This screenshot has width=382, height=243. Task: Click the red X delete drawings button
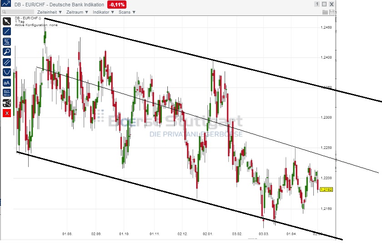7,113
